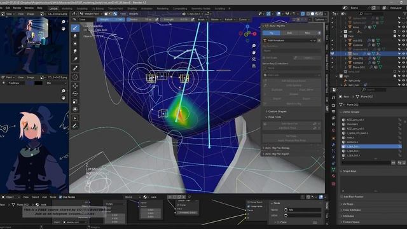Screen dimensions: 407x229
Task: Open the viewport Options dropdown
Action: [x=320, y=20]
